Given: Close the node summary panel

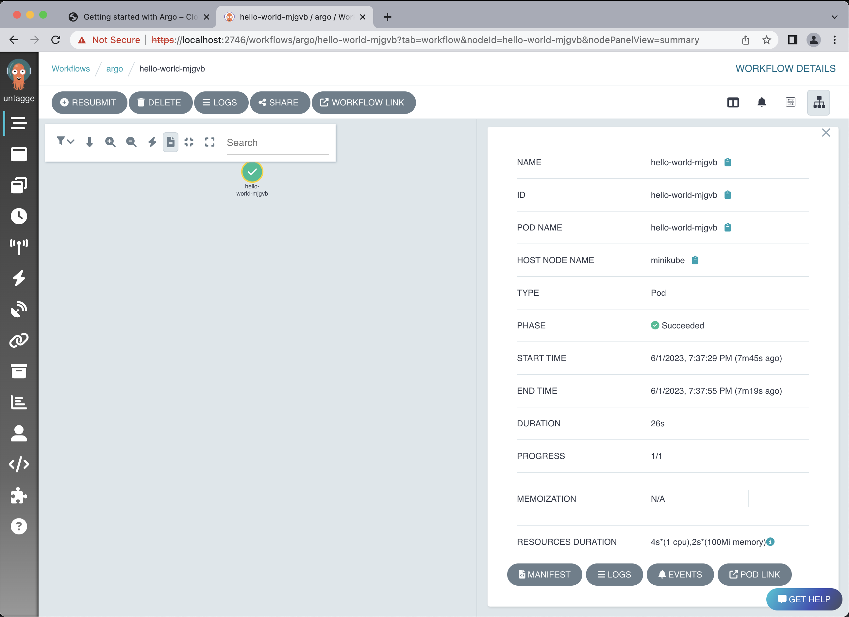Looking at the screenshot, I should click(x=826, y=133).
